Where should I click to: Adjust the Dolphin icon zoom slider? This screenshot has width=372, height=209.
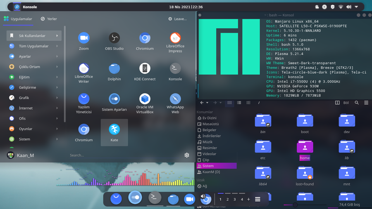coord(295,205)
